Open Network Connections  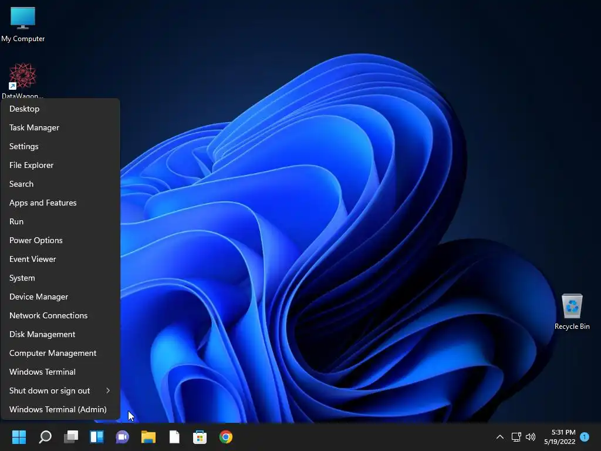60,315
